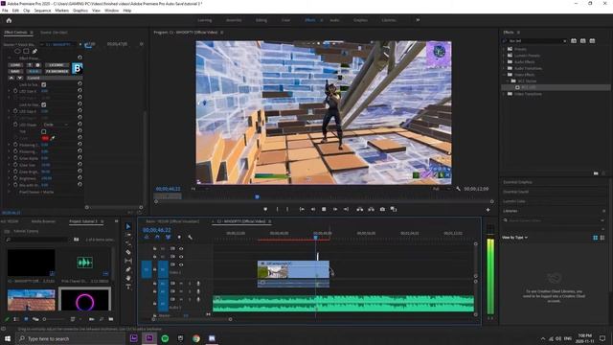The height and width of the screenshot is (345, 613).
Task: Click the Extract button in monitor
Action: coord(371,209)
